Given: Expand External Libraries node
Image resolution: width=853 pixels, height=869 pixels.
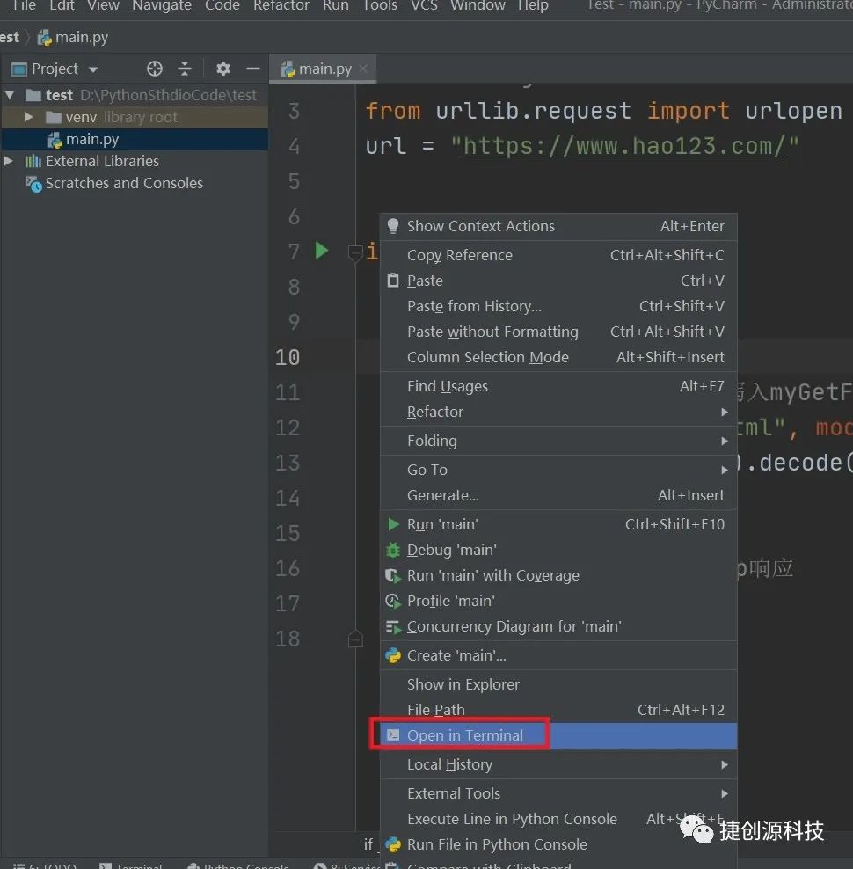Looking at the screenshot, I should coord(9,161).
